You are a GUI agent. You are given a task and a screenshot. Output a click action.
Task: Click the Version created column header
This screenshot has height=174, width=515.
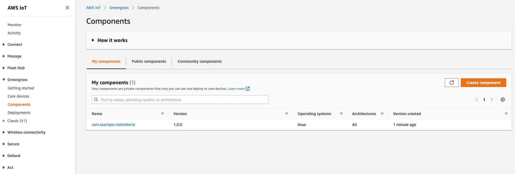coord(407,114)
